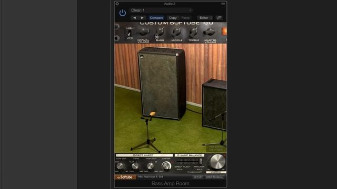Click the Softube logo
The height and width of the screenshot is (189, 337).
125,177
